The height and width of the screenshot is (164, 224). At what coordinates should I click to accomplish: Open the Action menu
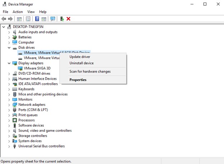(x=18, y=12)
